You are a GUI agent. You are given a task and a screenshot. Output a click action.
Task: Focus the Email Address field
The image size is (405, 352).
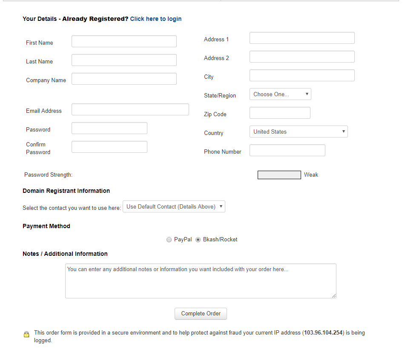tap(130, 109)
